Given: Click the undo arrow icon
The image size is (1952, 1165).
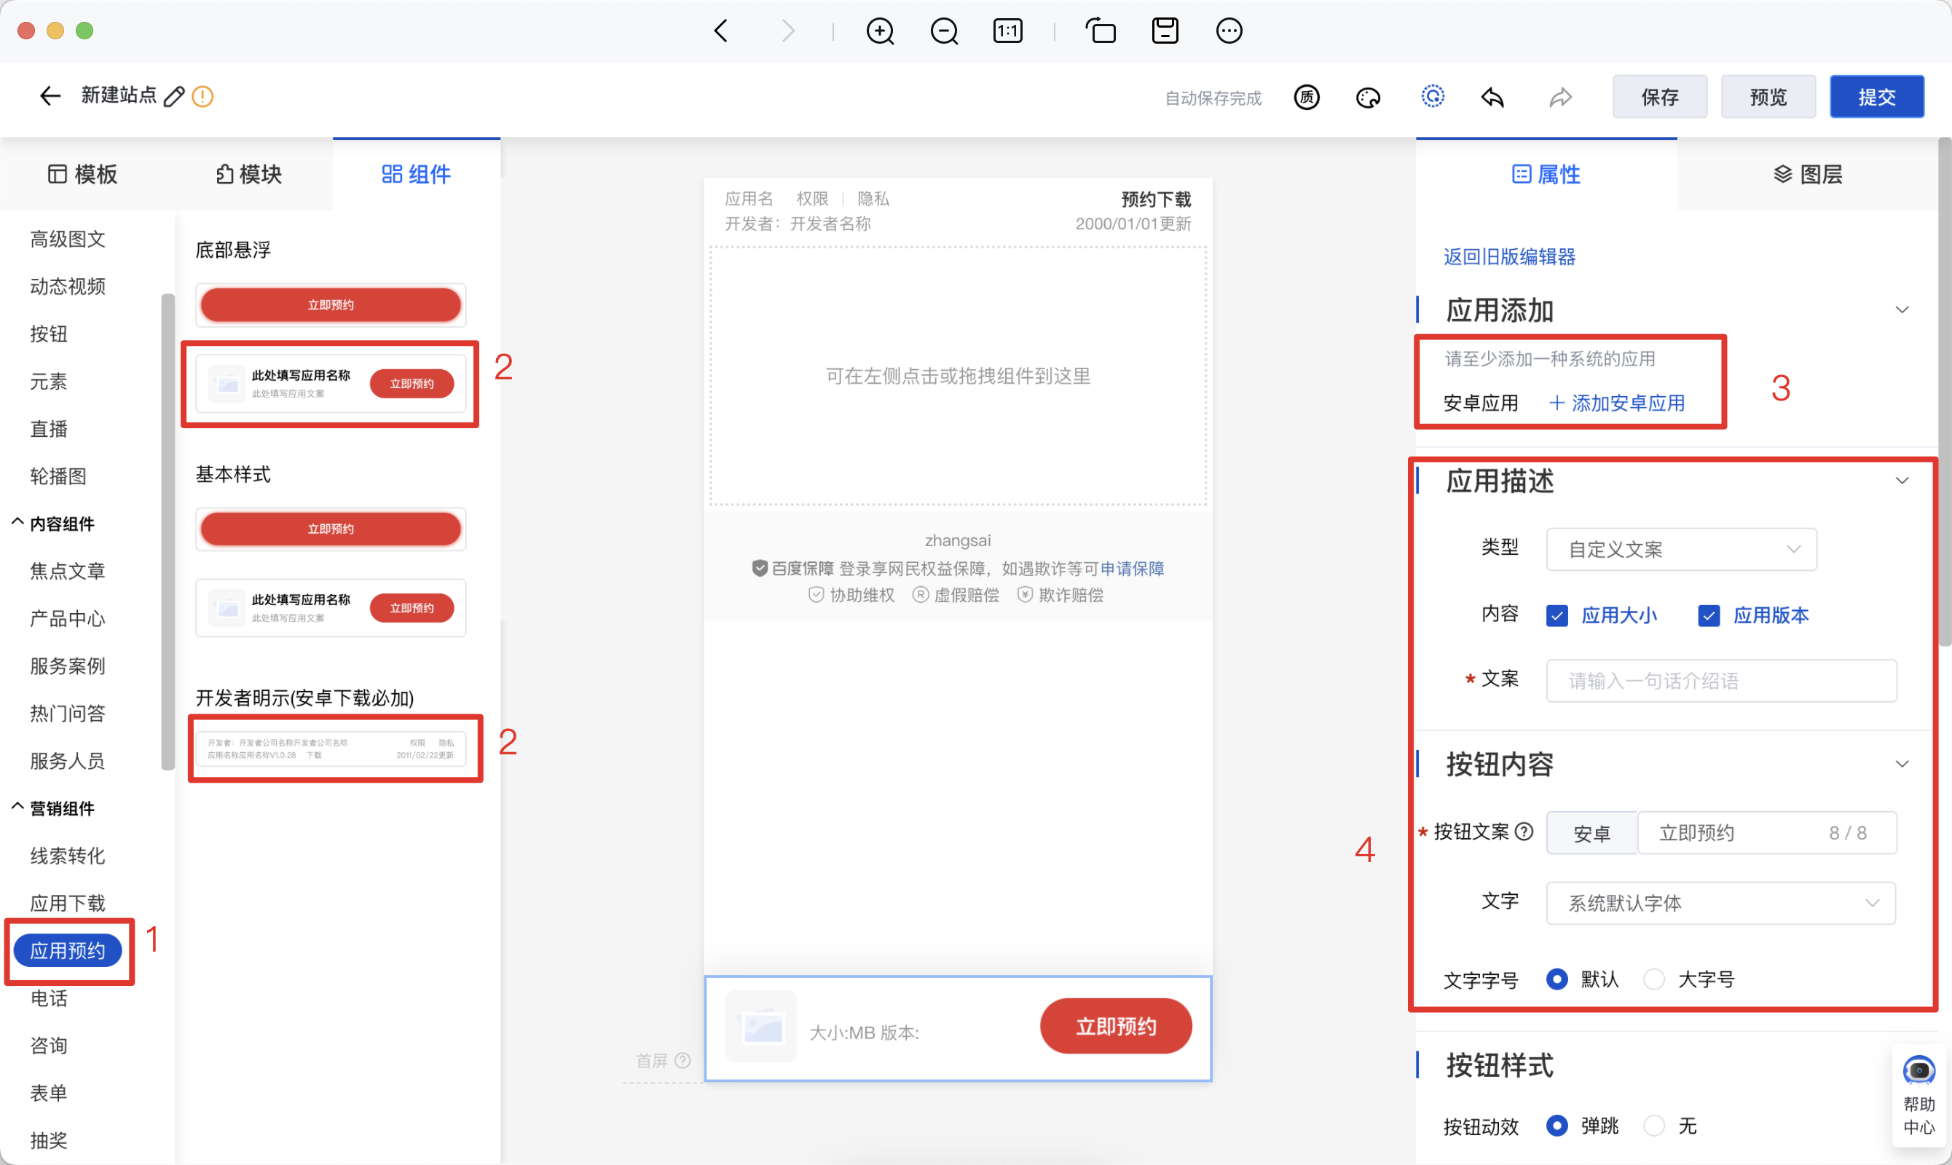Looking at the screenshot, I should 1492,98.
